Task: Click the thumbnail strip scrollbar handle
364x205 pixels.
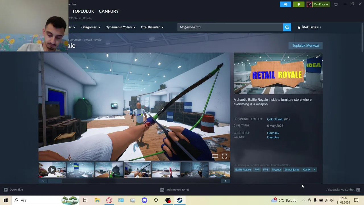Action: tap(55, 181)
